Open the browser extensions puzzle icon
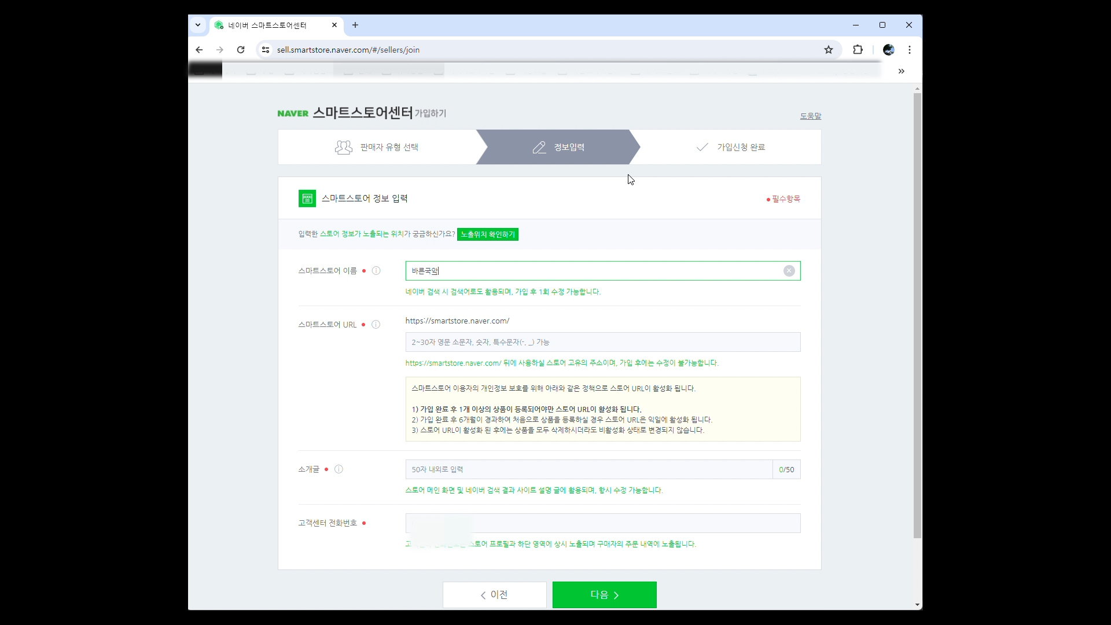Viewport: 1111px width, 625px height. pyautogui.click(x=858, y=50)
